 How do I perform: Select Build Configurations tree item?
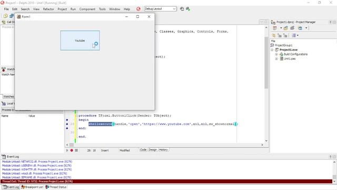click(295, 54)
